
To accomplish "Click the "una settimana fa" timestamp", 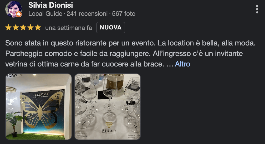I will coord(69,28).
